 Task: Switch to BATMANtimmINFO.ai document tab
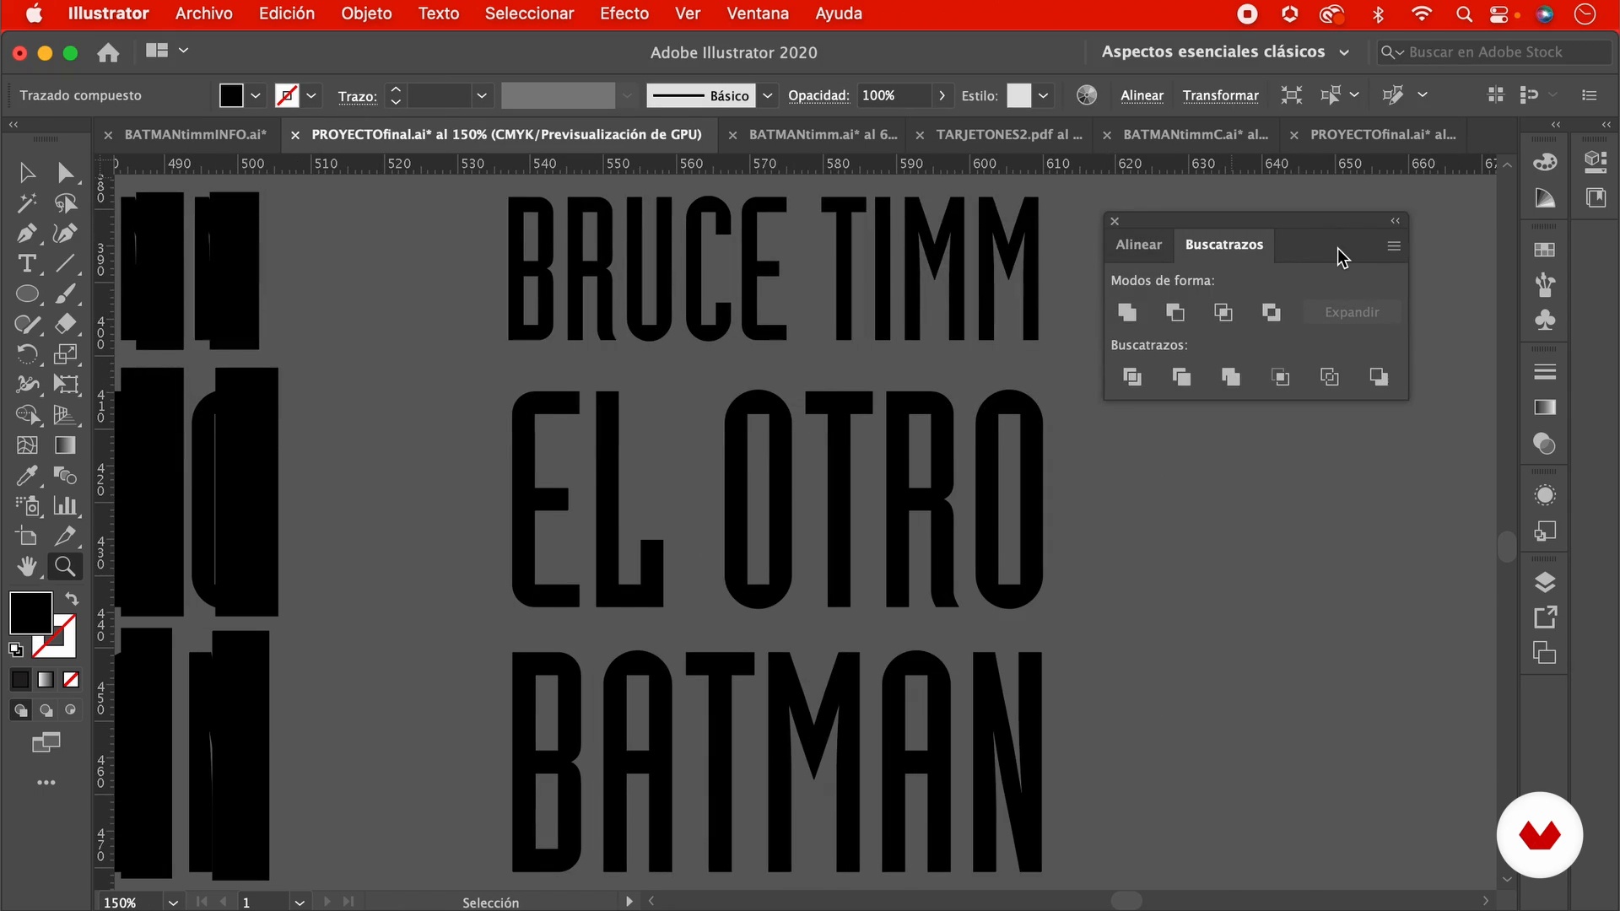click(195, 134)
